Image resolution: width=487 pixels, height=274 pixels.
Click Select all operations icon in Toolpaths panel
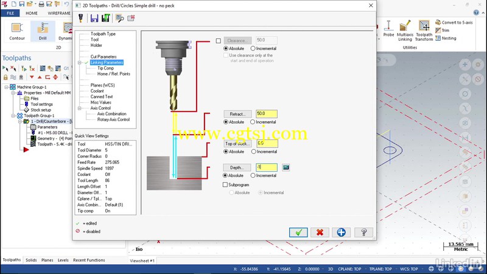5,68
